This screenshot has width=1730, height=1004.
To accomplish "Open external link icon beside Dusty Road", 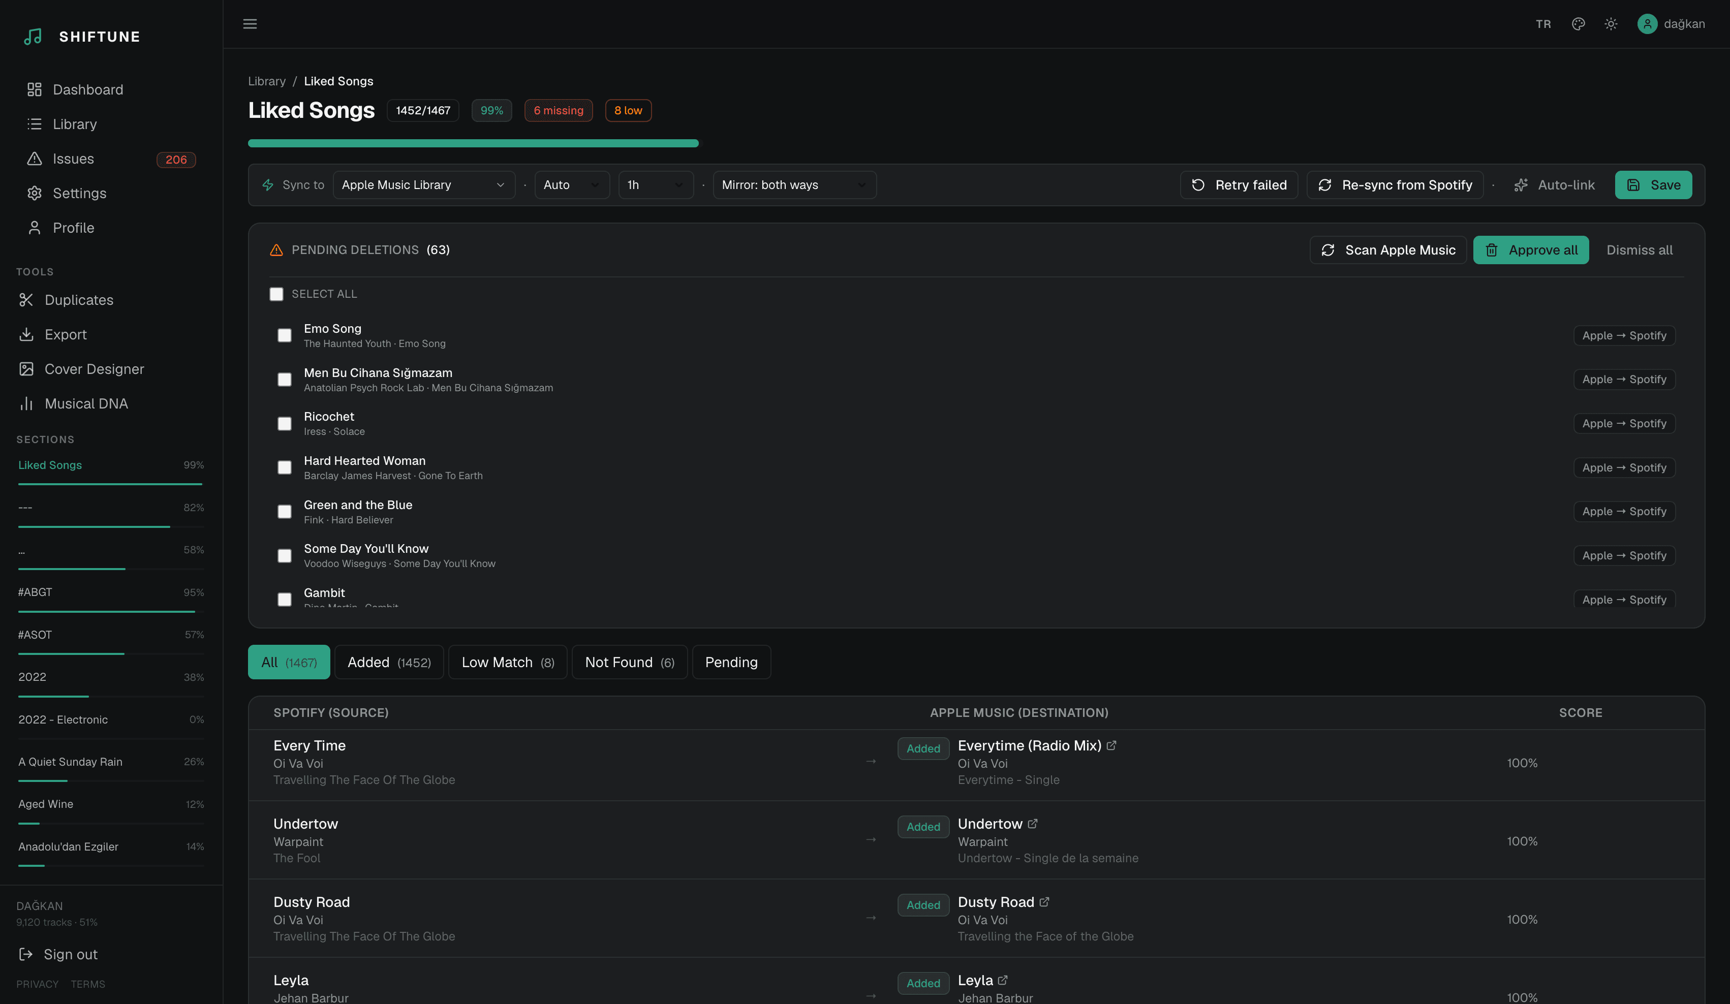I will tap(1044, 902).
